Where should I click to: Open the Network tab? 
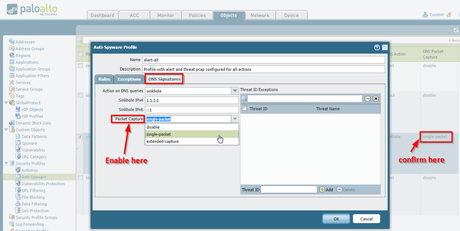[260, 15]
